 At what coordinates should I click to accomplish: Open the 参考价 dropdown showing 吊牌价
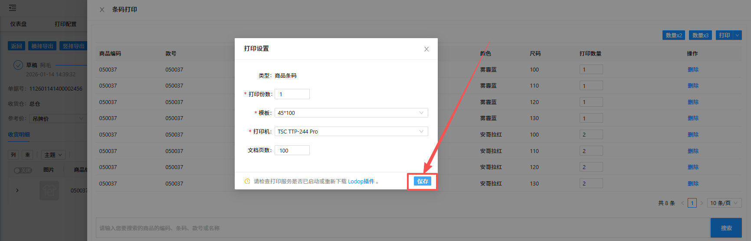58,118
